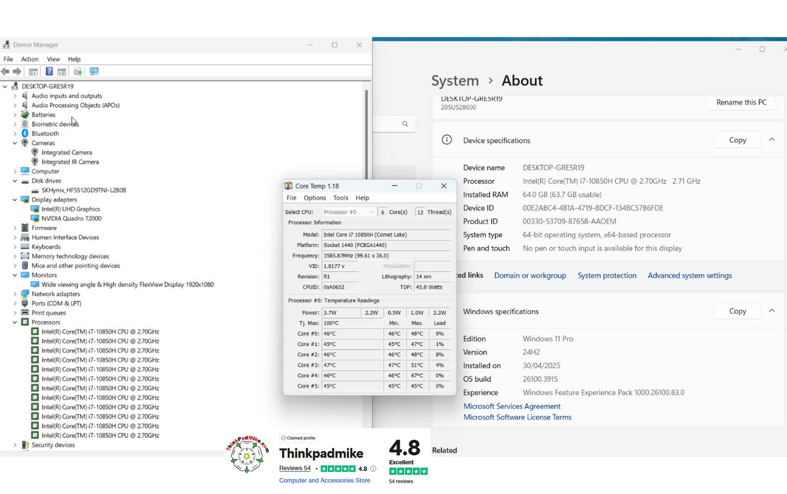Expand the Network adapters category

15,294
